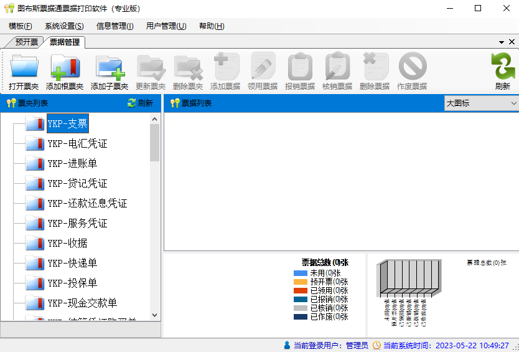Select YKP-服务凭证 tree item
This screenshot has height=352, width=519.
tap(77, 223)
